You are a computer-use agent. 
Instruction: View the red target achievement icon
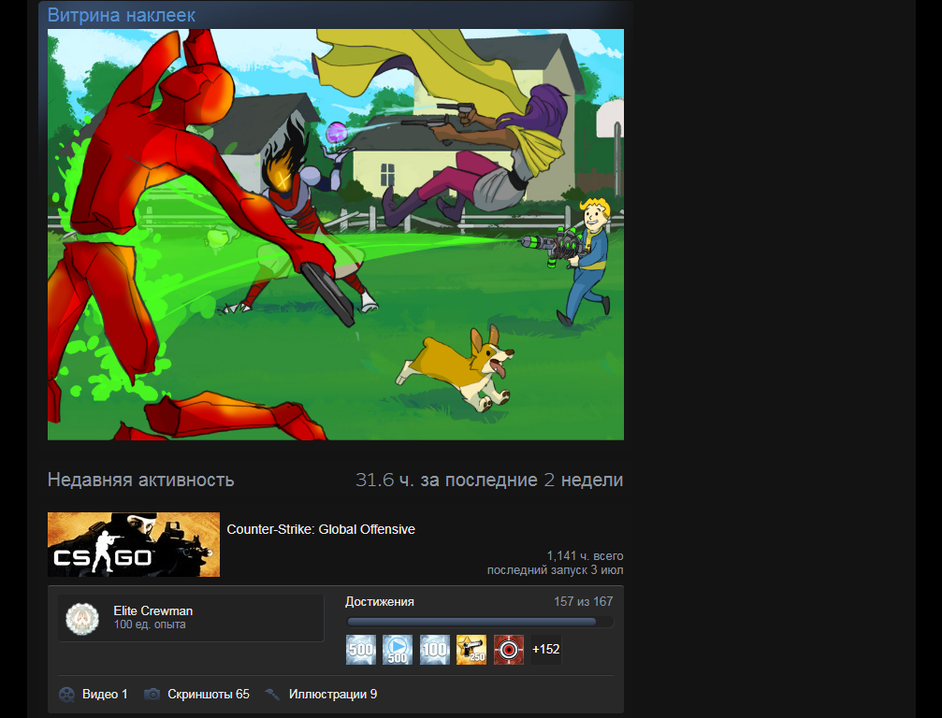tap(509, 650)
